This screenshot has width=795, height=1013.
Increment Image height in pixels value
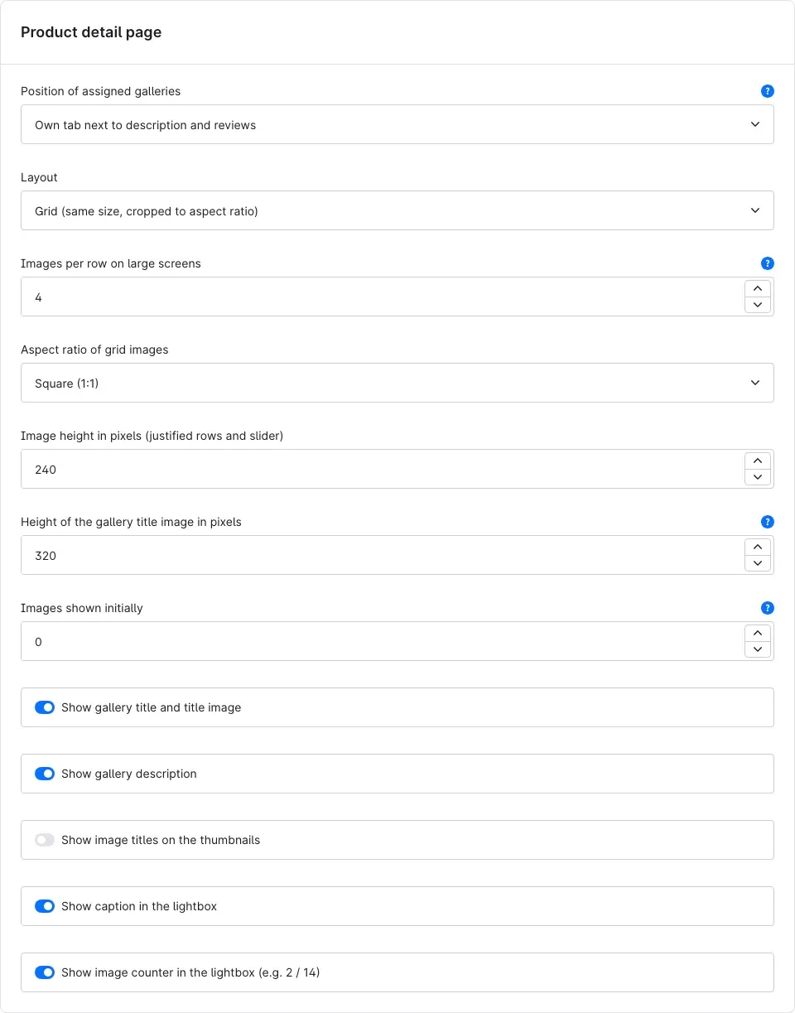point(758,461)
